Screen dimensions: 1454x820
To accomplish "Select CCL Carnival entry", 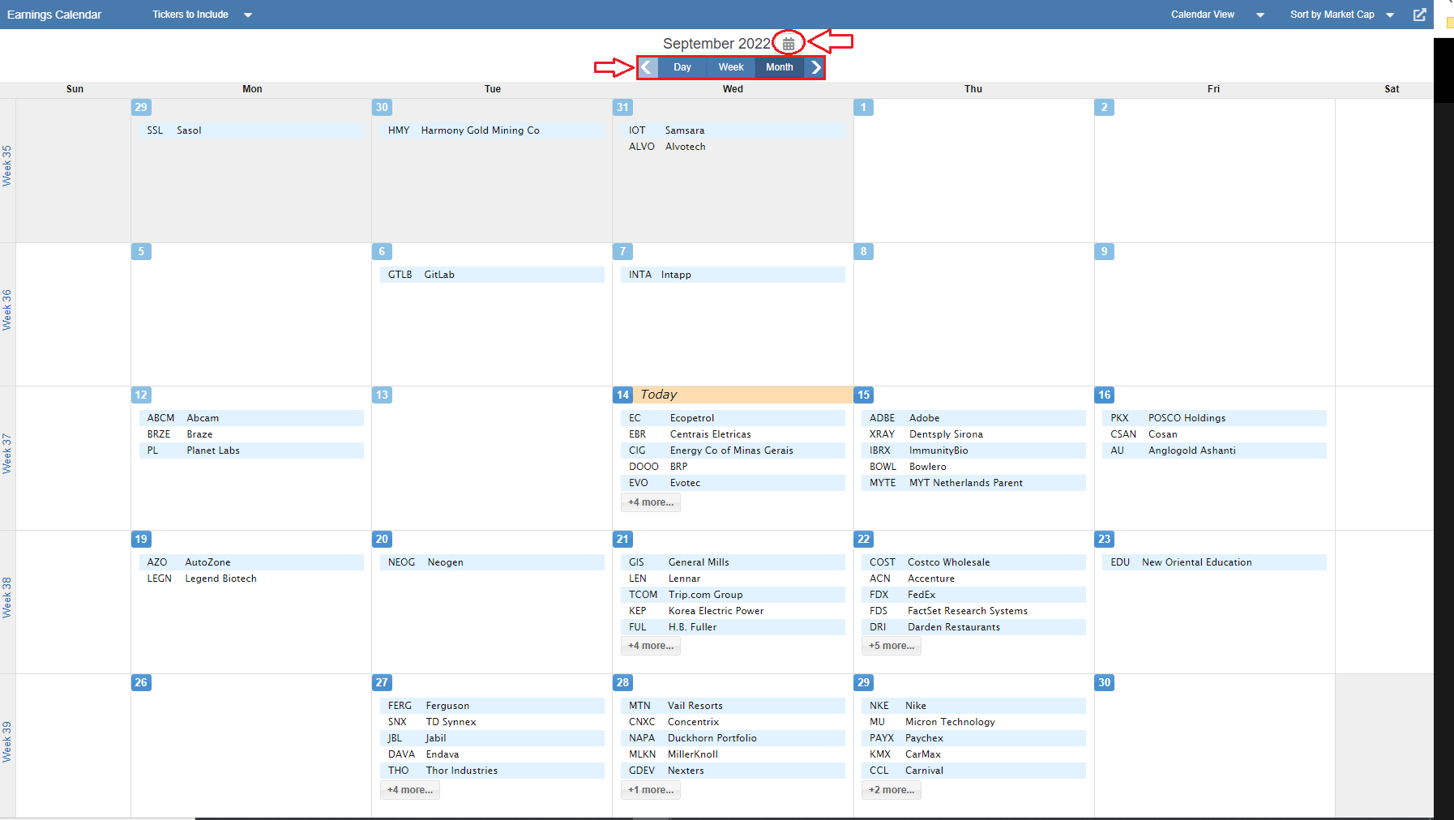I will (973, 771).
